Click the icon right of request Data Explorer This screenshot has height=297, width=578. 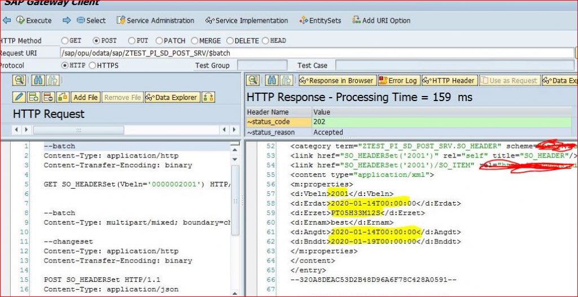tap(208, 98)
